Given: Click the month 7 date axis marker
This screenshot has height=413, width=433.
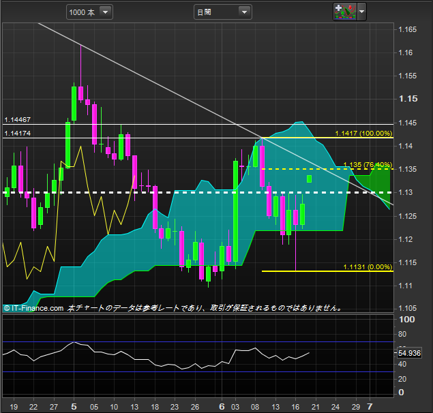Looking at the screenshot, I should [x=370, y=407].
